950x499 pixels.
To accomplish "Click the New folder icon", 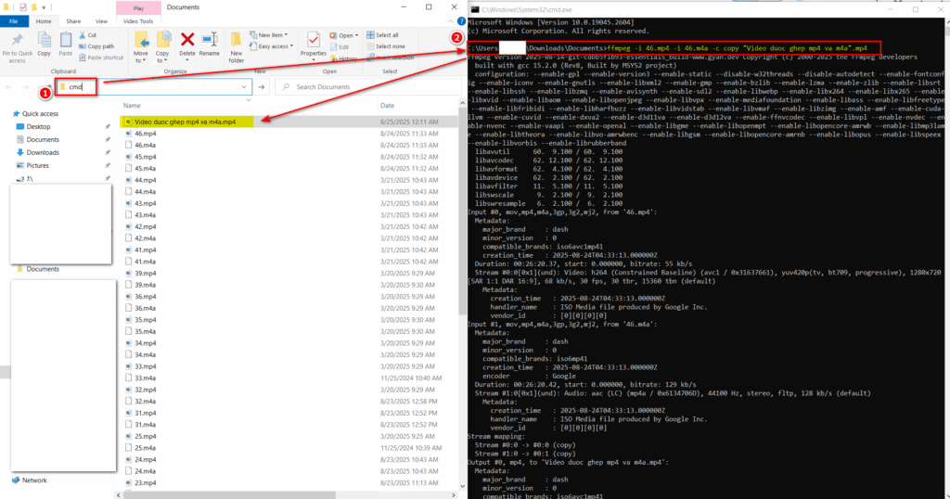I will click(237, 41).
